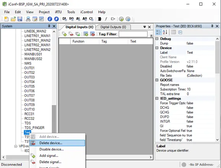Image resolution: width=221 pixels, height=168 pixels.
Task: Close the Properties panel
Action: coord(217,26)
